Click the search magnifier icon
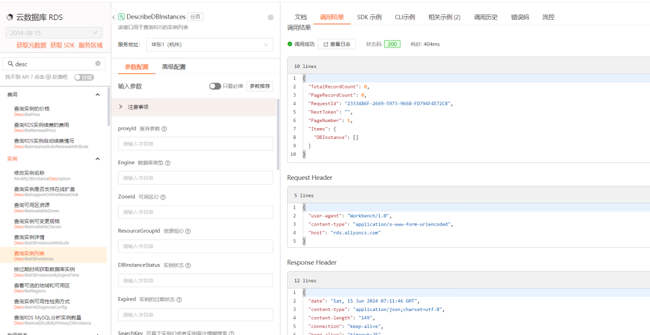This screenshot has height=335, width=650. (x=11, y=64)
